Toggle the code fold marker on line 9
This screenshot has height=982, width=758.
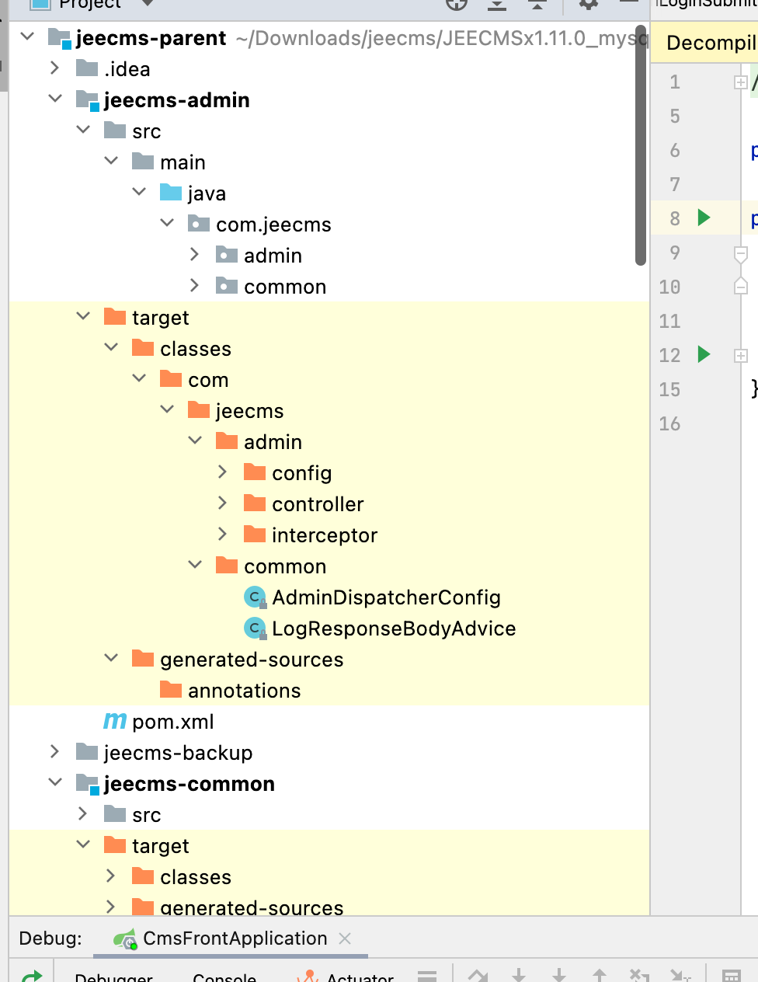tap(741, 253)
